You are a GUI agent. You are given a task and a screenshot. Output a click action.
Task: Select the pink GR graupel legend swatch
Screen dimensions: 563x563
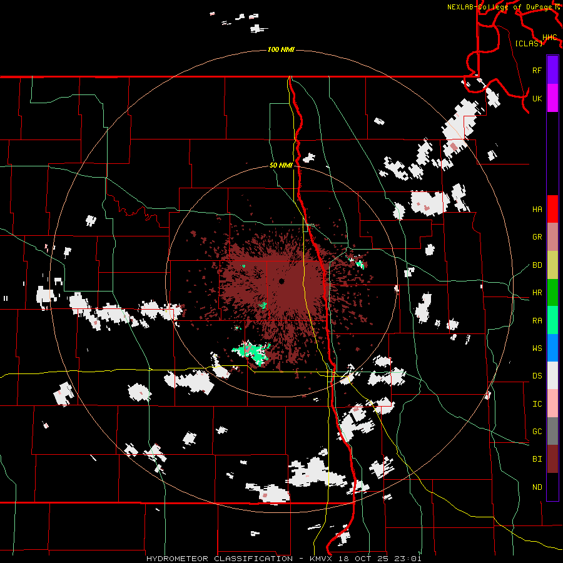coord(552,237)
